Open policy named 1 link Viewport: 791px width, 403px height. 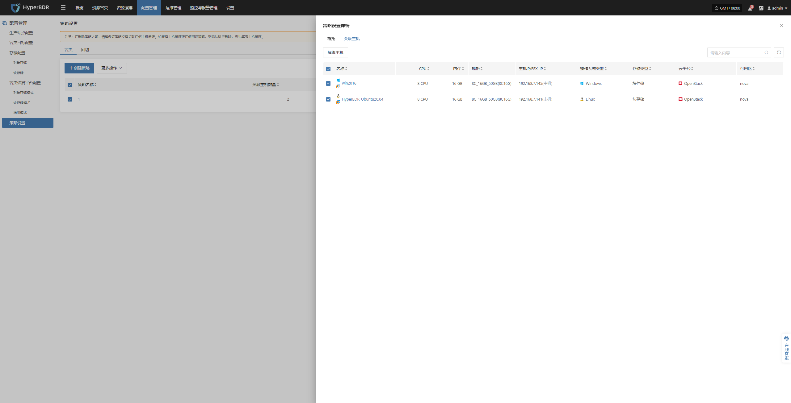(79, 99)
